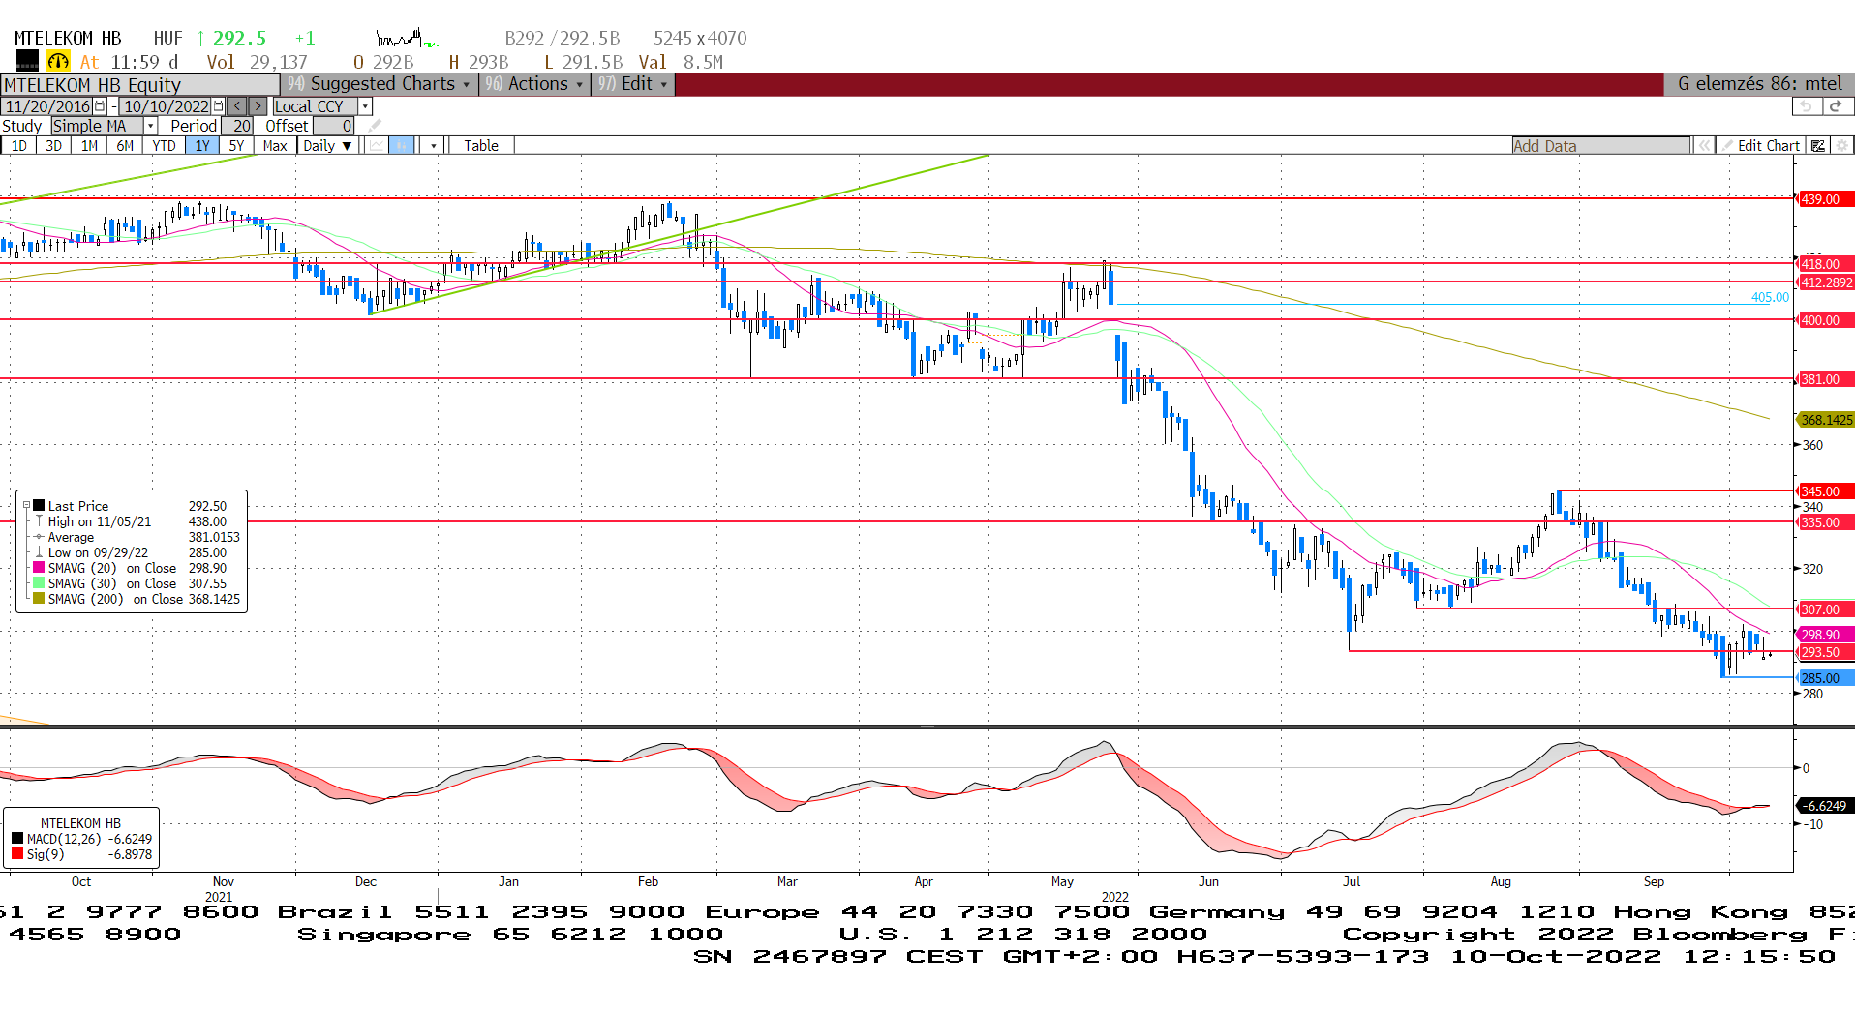Collapse the Last Price legend tree
The height and width of the screenshot is (1010, 1855).
click(27, 505)
